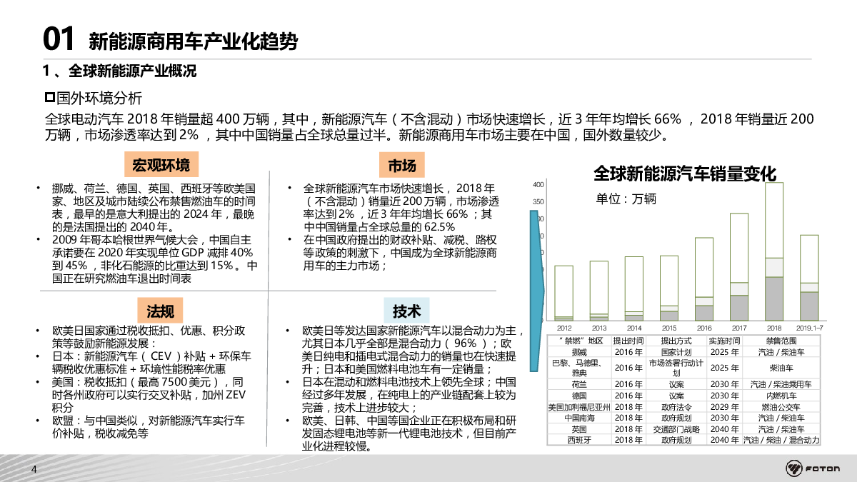
Task: Click the table header "“禁燃”地区"
Action: (579, 341)
